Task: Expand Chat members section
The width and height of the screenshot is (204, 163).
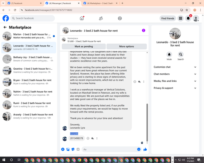Action: click(x=175, y=74)
